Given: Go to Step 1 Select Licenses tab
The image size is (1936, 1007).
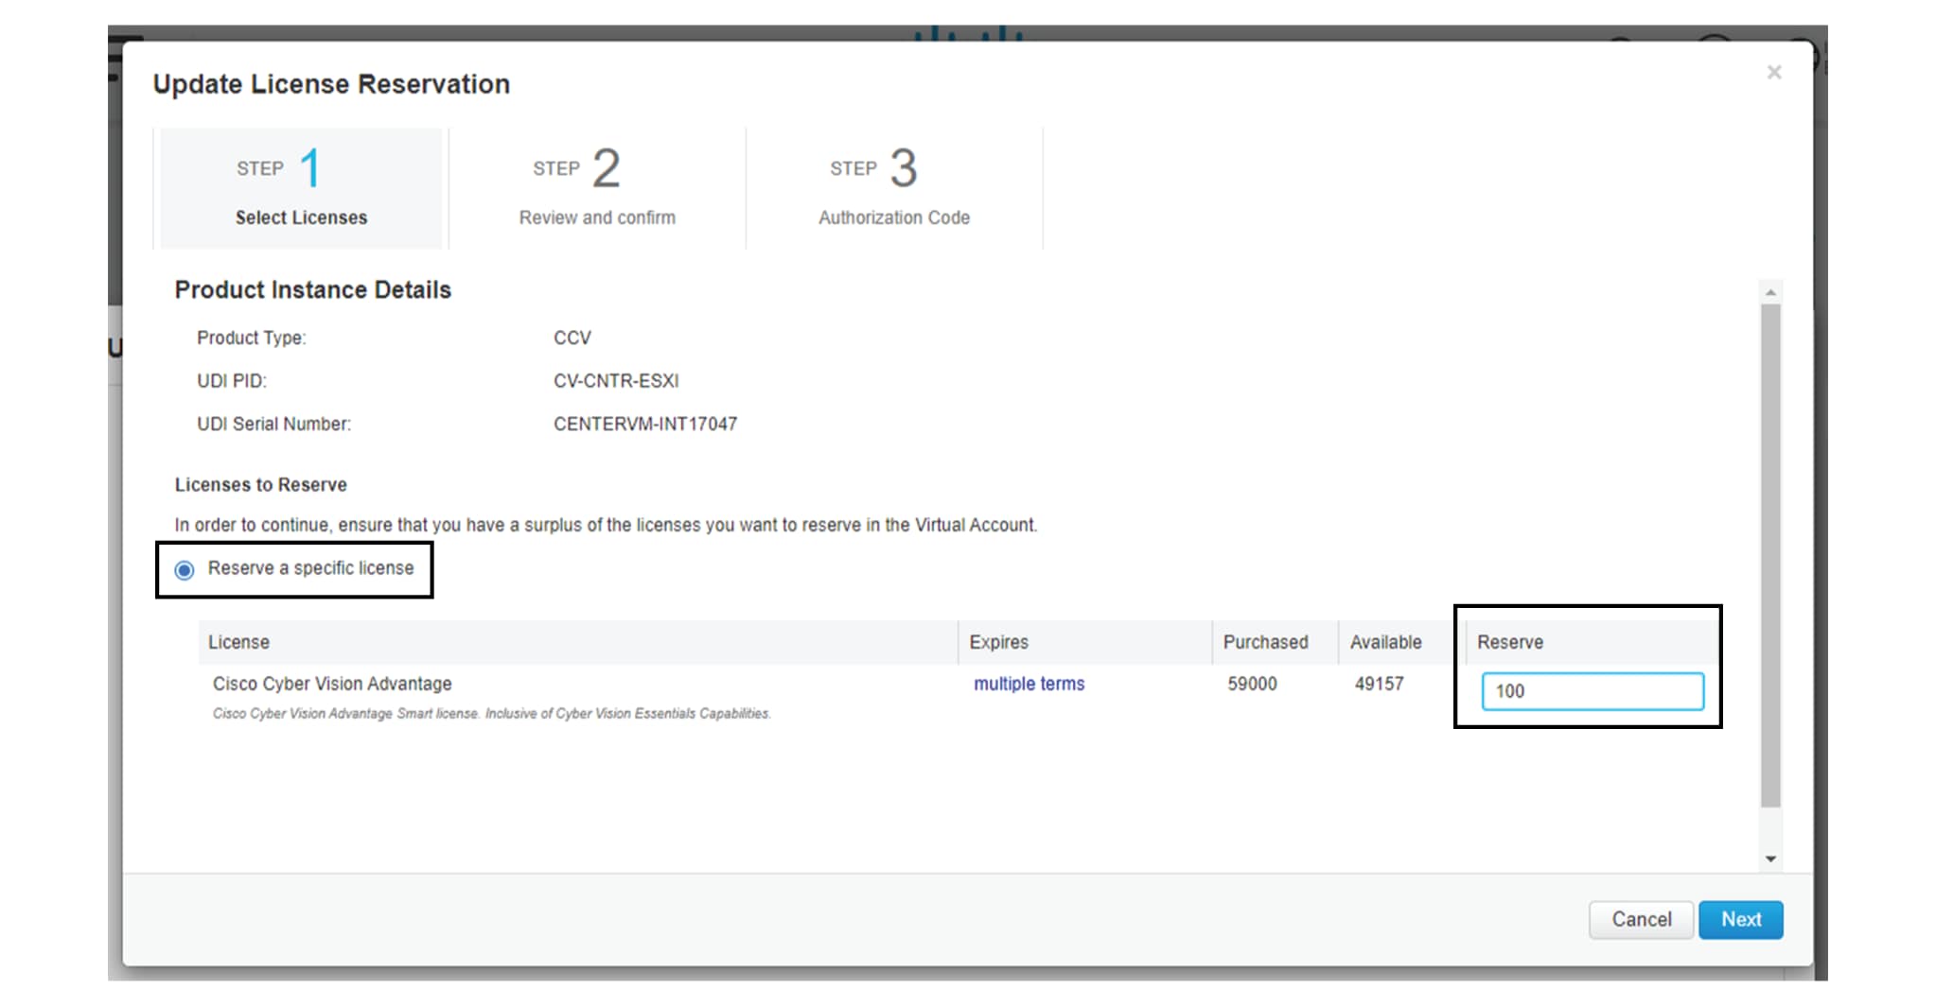Looking at the screenshot, I should pyautogui.click(x=301, y=188).
